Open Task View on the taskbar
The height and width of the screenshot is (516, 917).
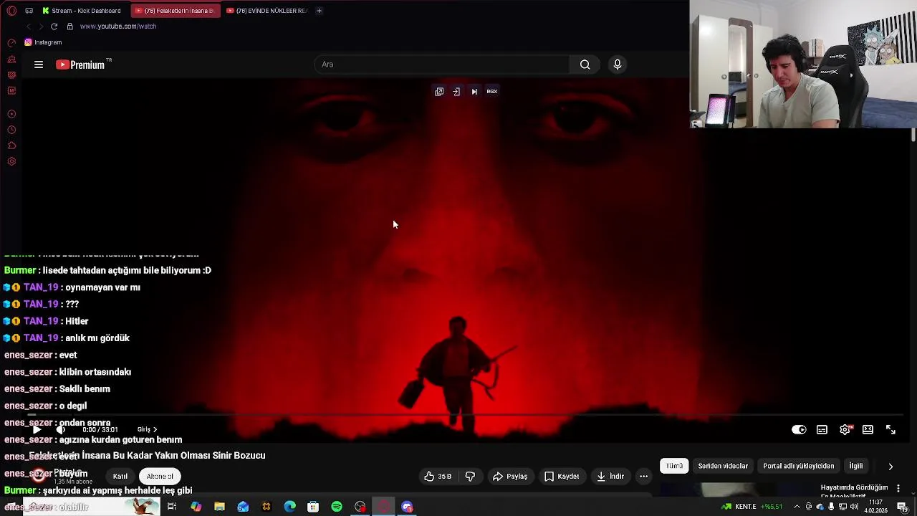(172, 507)
